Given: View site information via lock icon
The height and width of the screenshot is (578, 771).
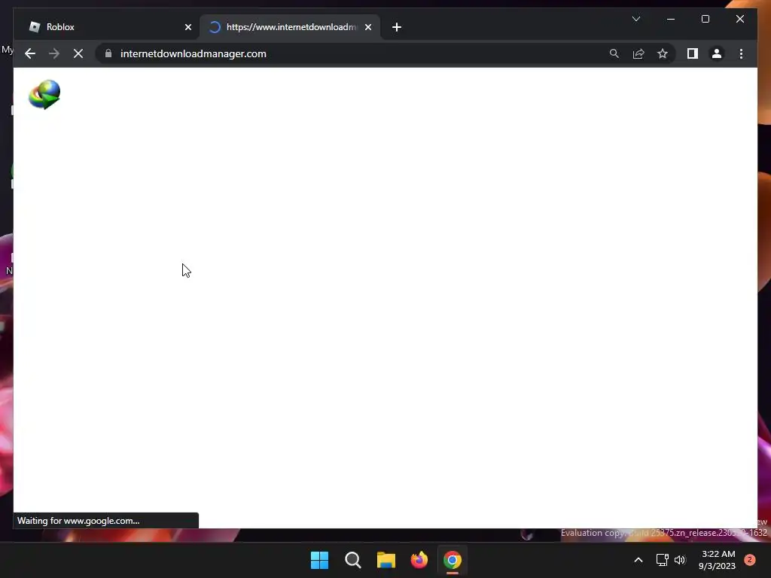Looking at the screenshot, I should tap(108, 53).
